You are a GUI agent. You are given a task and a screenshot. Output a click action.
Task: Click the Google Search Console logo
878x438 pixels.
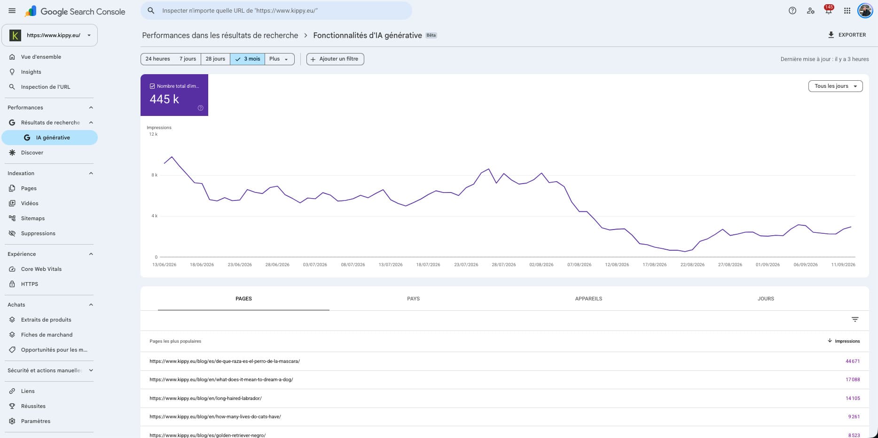[x=75, y=11]
